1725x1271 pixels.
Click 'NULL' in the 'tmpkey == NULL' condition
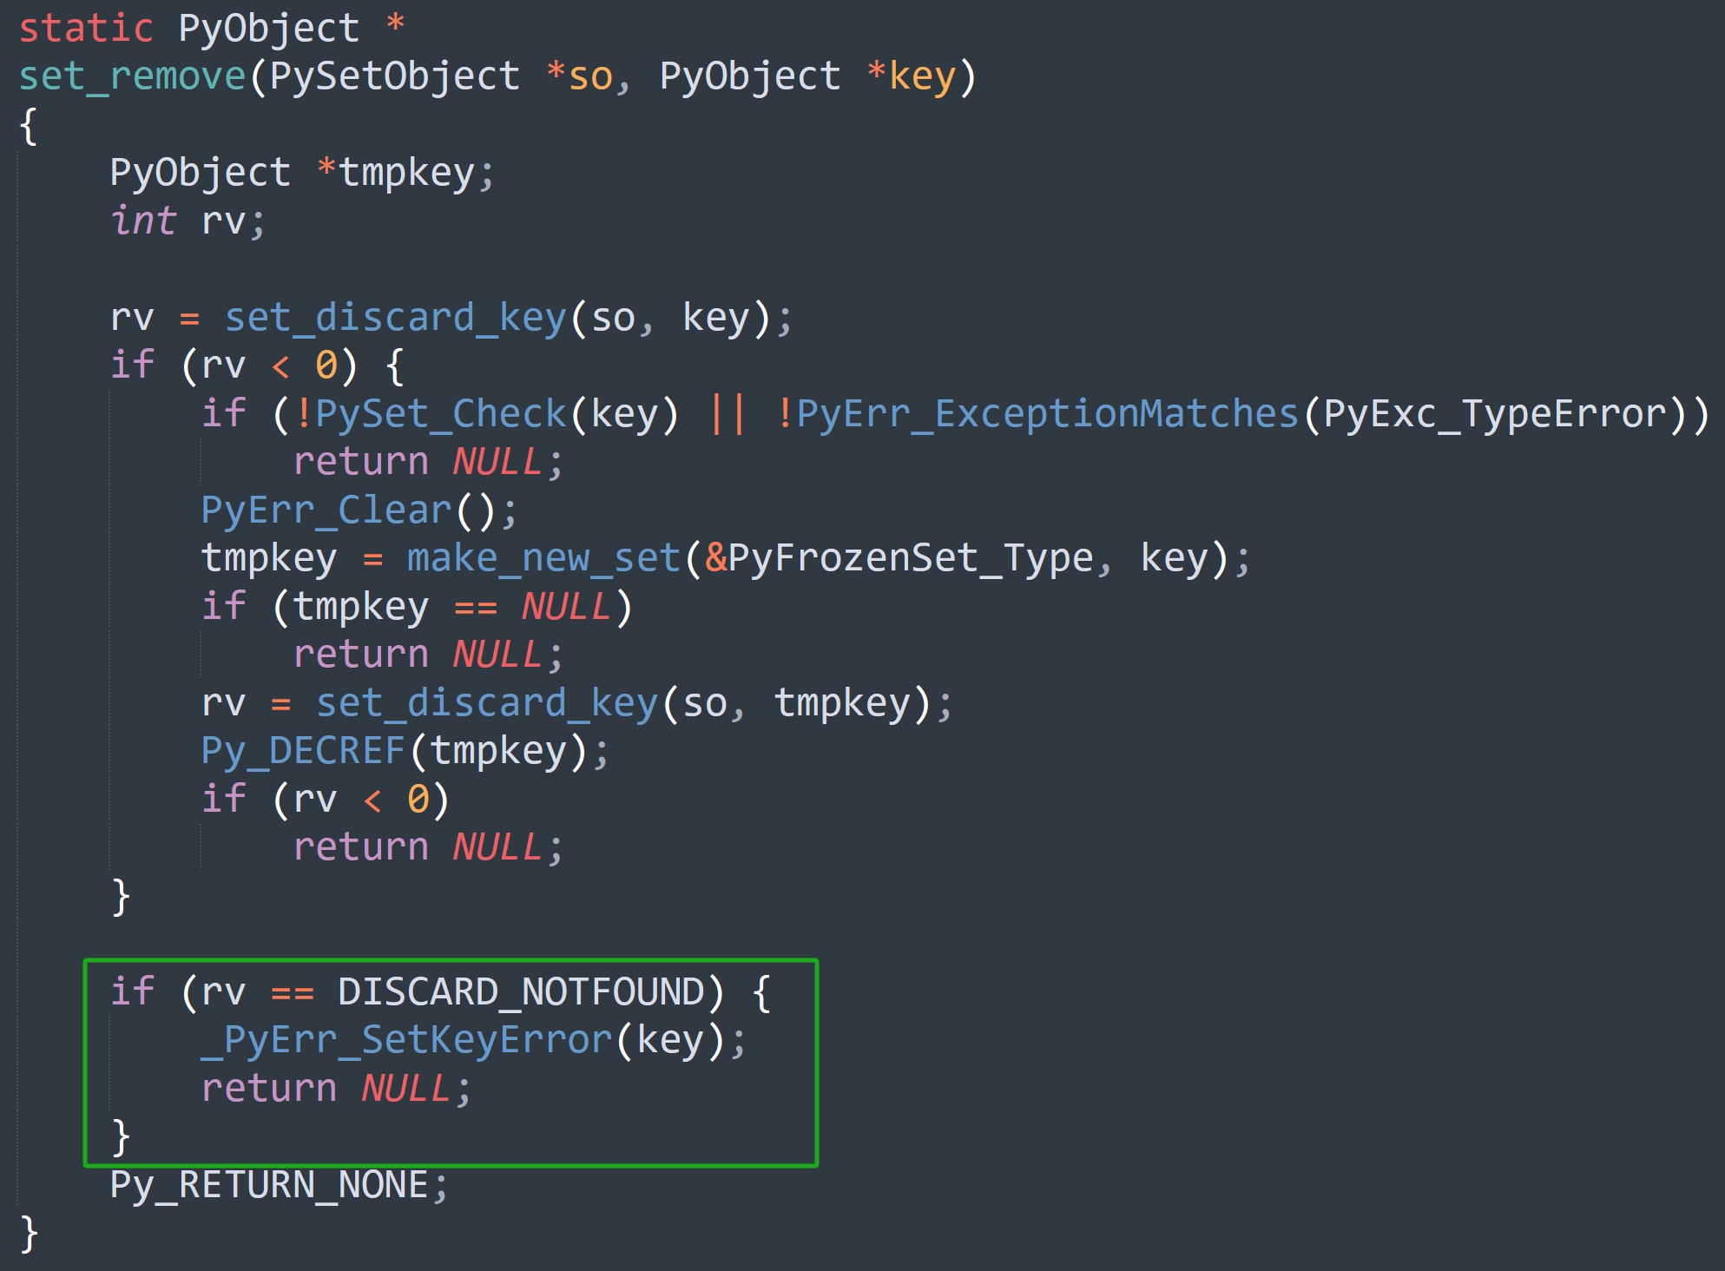tap(567, 607)
